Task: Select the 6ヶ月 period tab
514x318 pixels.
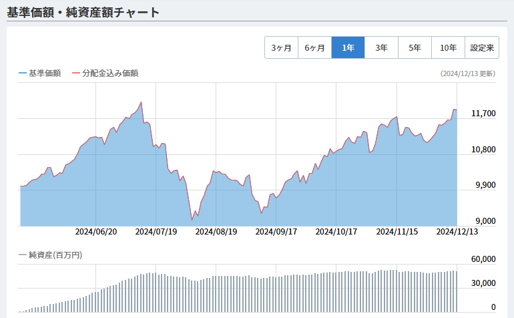Action: click(314, 47)
